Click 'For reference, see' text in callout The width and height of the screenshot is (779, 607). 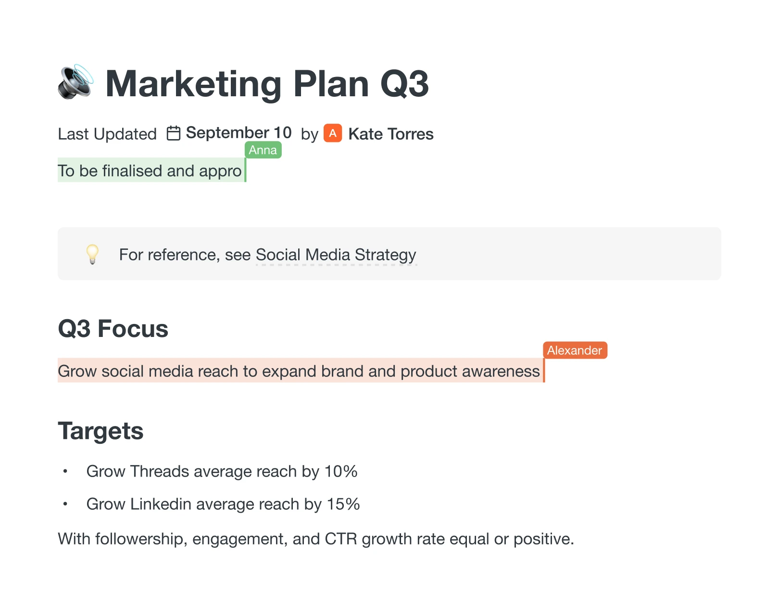[185, 255]
